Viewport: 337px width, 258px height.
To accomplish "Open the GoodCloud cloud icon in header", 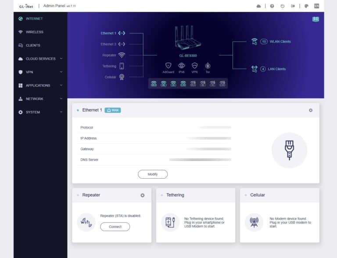I will [x=258, y=6].
